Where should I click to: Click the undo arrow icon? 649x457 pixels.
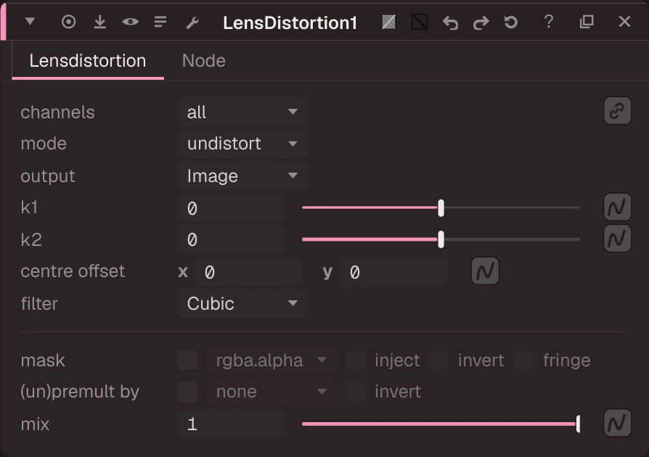coord(450,22)
